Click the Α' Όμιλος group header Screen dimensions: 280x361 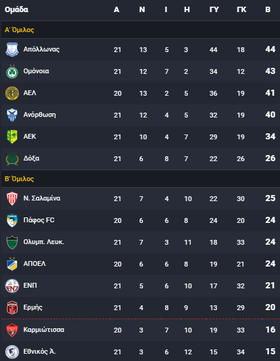(19, 30)
